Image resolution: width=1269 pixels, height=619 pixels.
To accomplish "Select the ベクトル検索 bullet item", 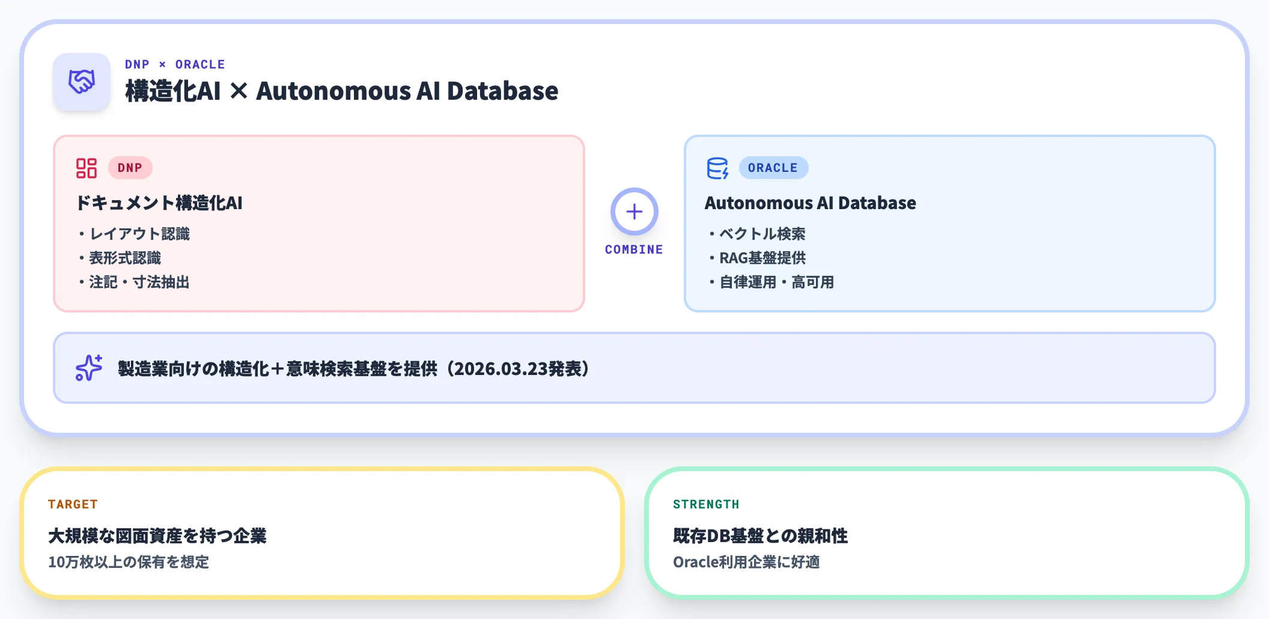I will coord(761,234).
